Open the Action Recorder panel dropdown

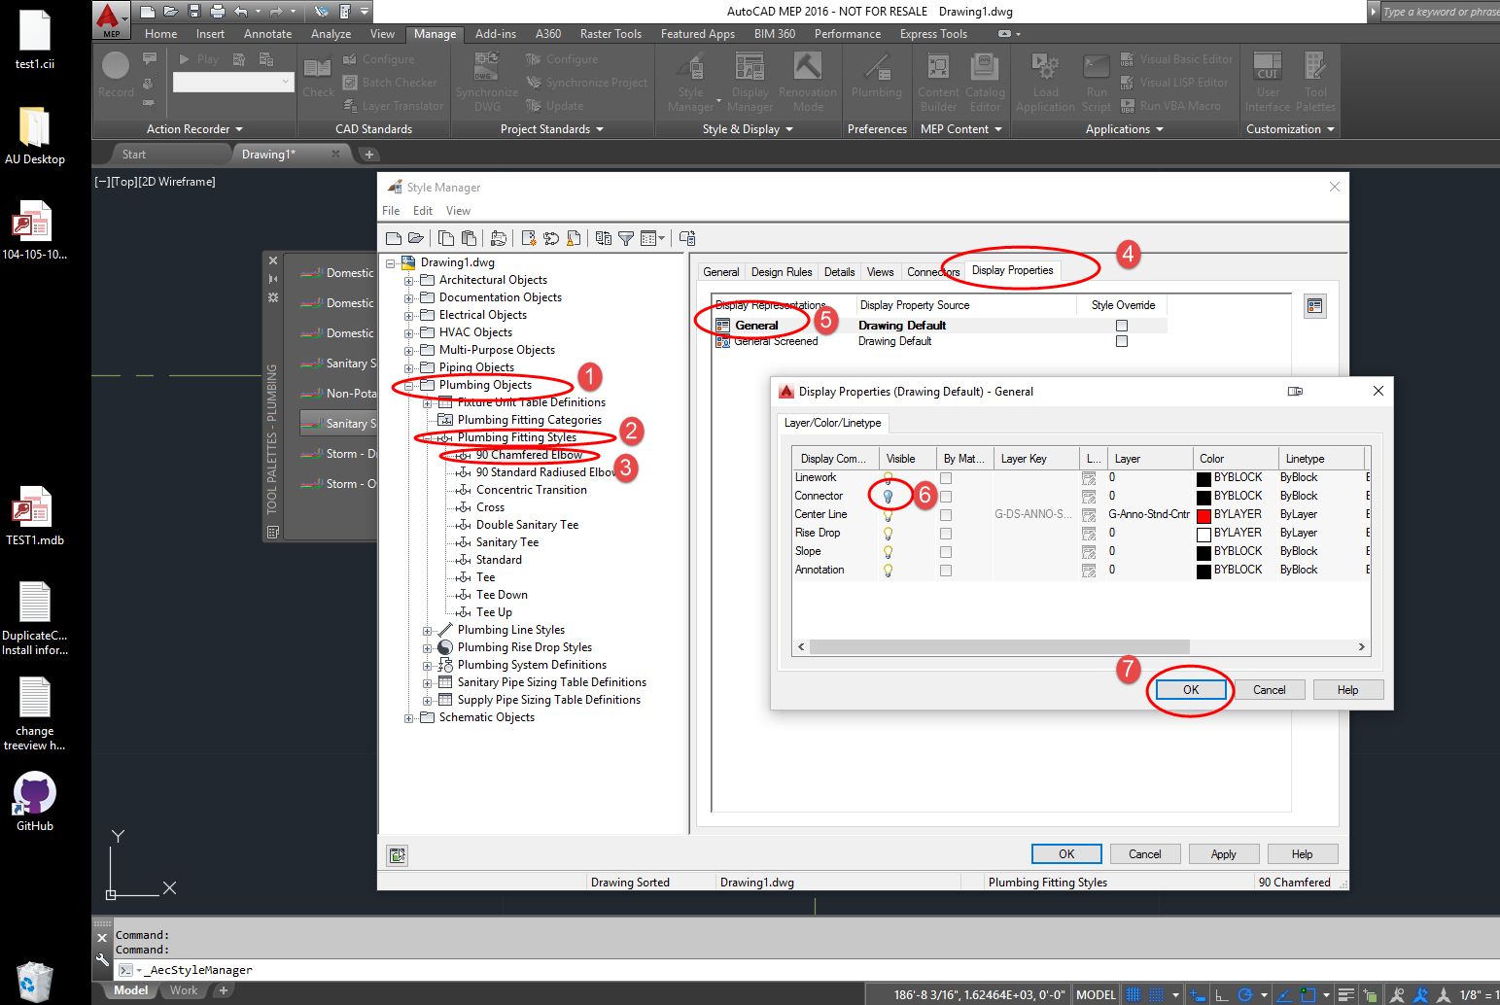pyautogui.click(x=194, y=129)
